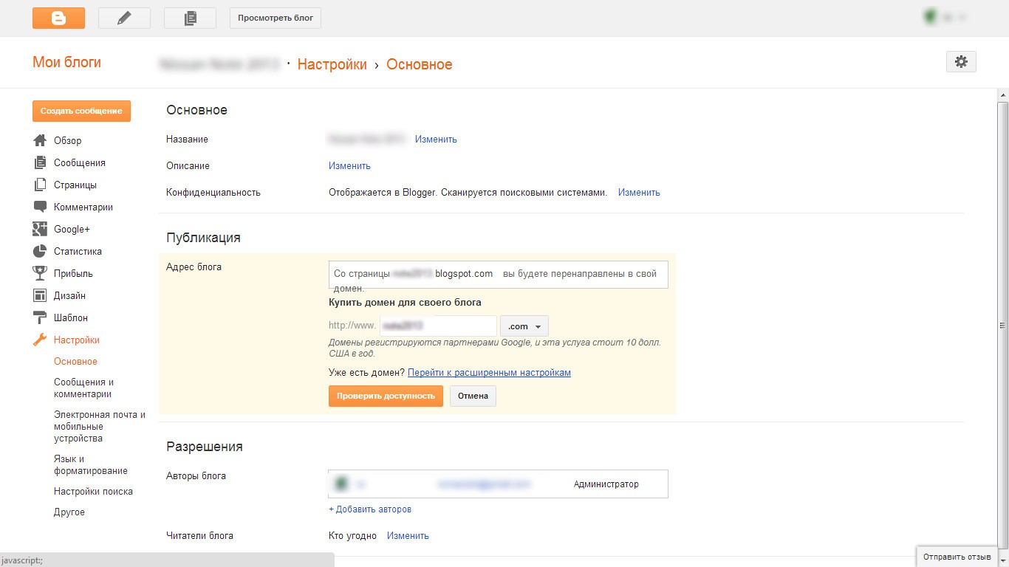Open the posts list documents icon
Image resolution: width=1009 pixels, height=567 pixels.
[x=190, y=18]
